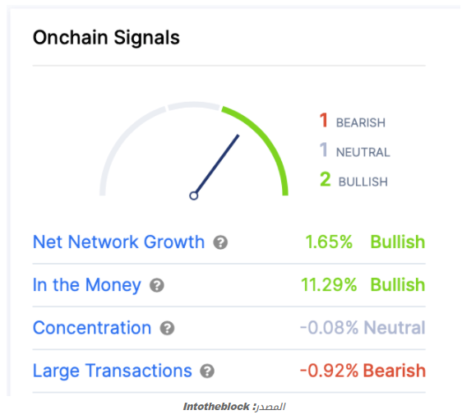462x415 pixels.
Task: Click the BULLISH count label
Action: pyautogui.click(x=353, y=180)
